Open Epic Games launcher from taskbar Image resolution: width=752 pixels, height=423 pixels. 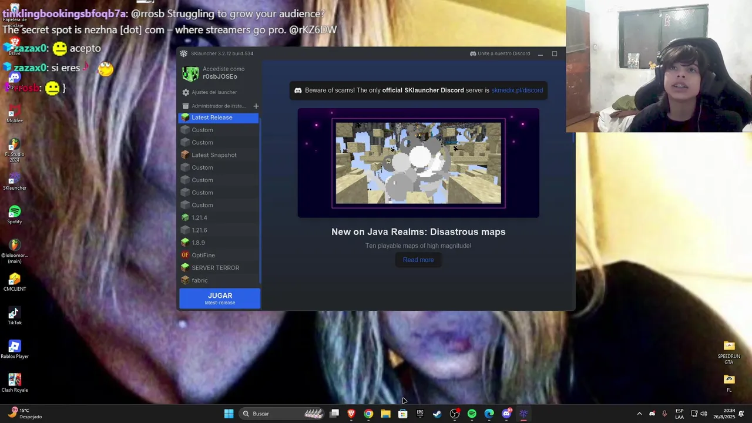(x=420, y=414)
